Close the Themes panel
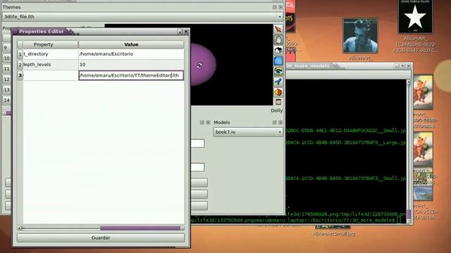The width and height of the screenshot is (451, 253). (x=280, y=7)
